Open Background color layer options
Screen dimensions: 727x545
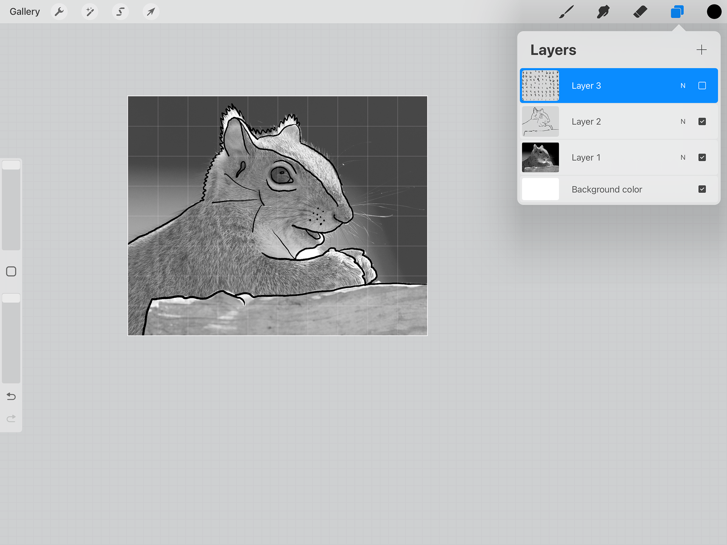pos(619,189)
